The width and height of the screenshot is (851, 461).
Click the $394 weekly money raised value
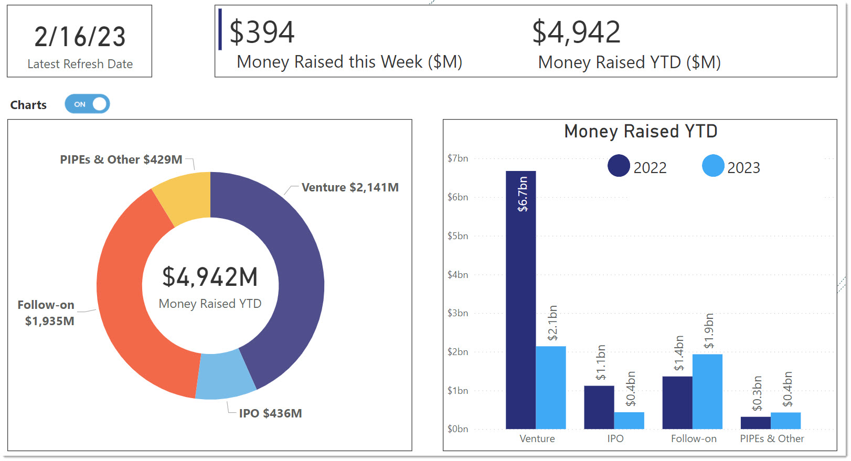click(262, 32)
